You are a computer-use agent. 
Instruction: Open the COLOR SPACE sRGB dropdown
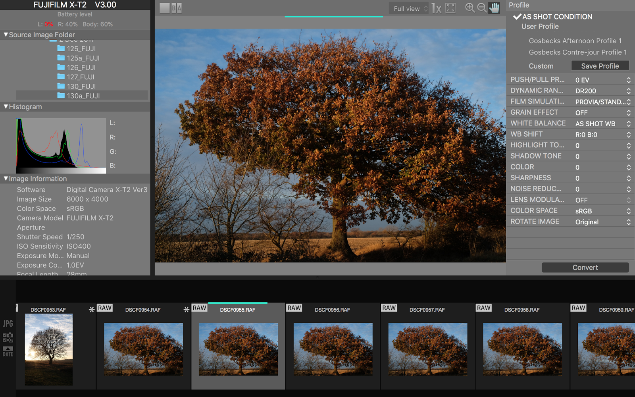(602, 211)
